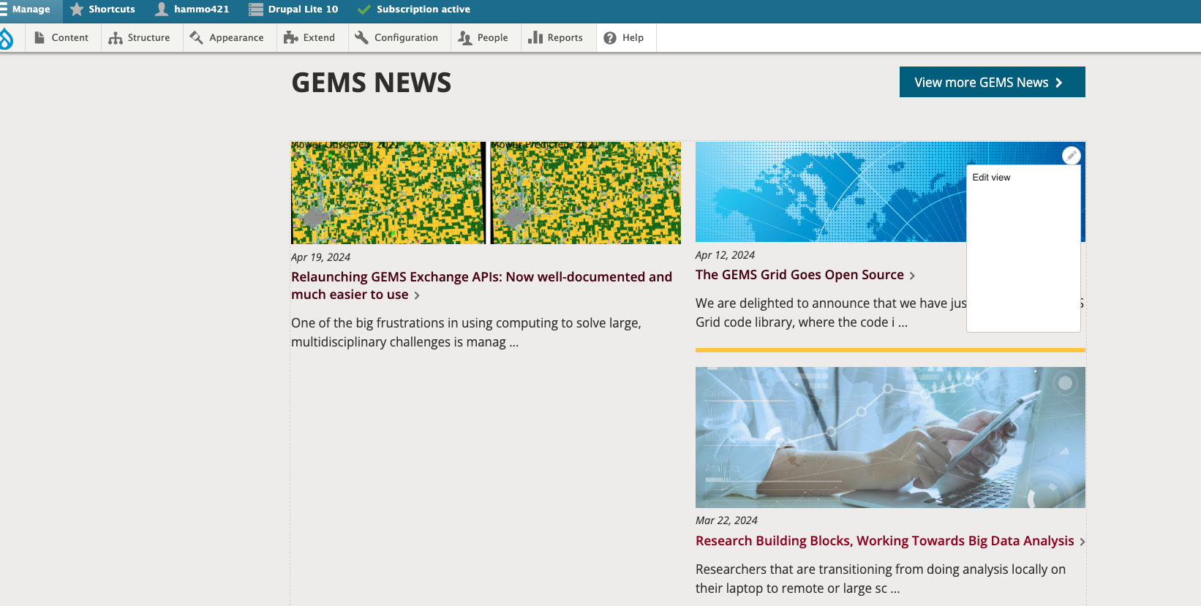Open the Configuration menu
Screen dimensions: 1201x606
[396, 38]
